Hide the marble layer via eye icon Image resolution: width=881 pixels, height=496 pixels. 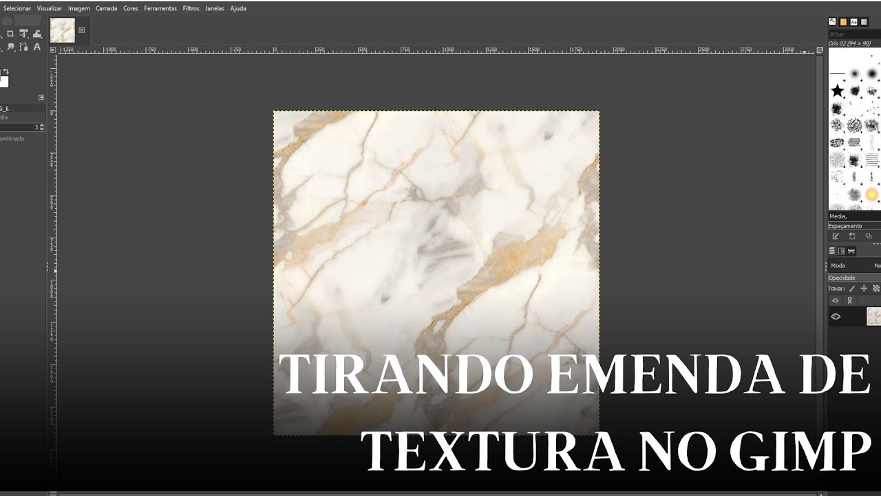(x=836, y=317)
